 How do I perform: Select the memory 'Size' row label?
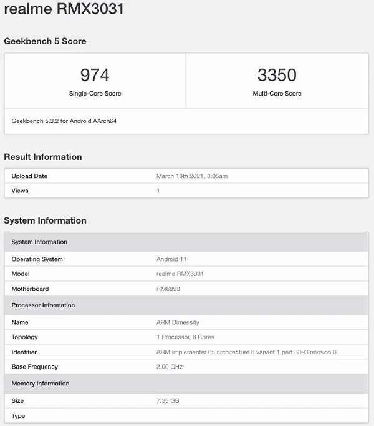[17, 401]
